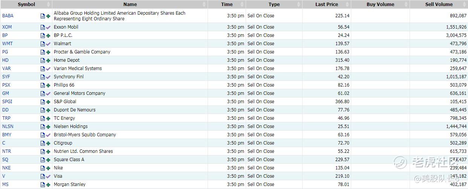Add S&P Global using green plus icon
Viewport: 468px width, 189px height.
click(x=48, y=102)
